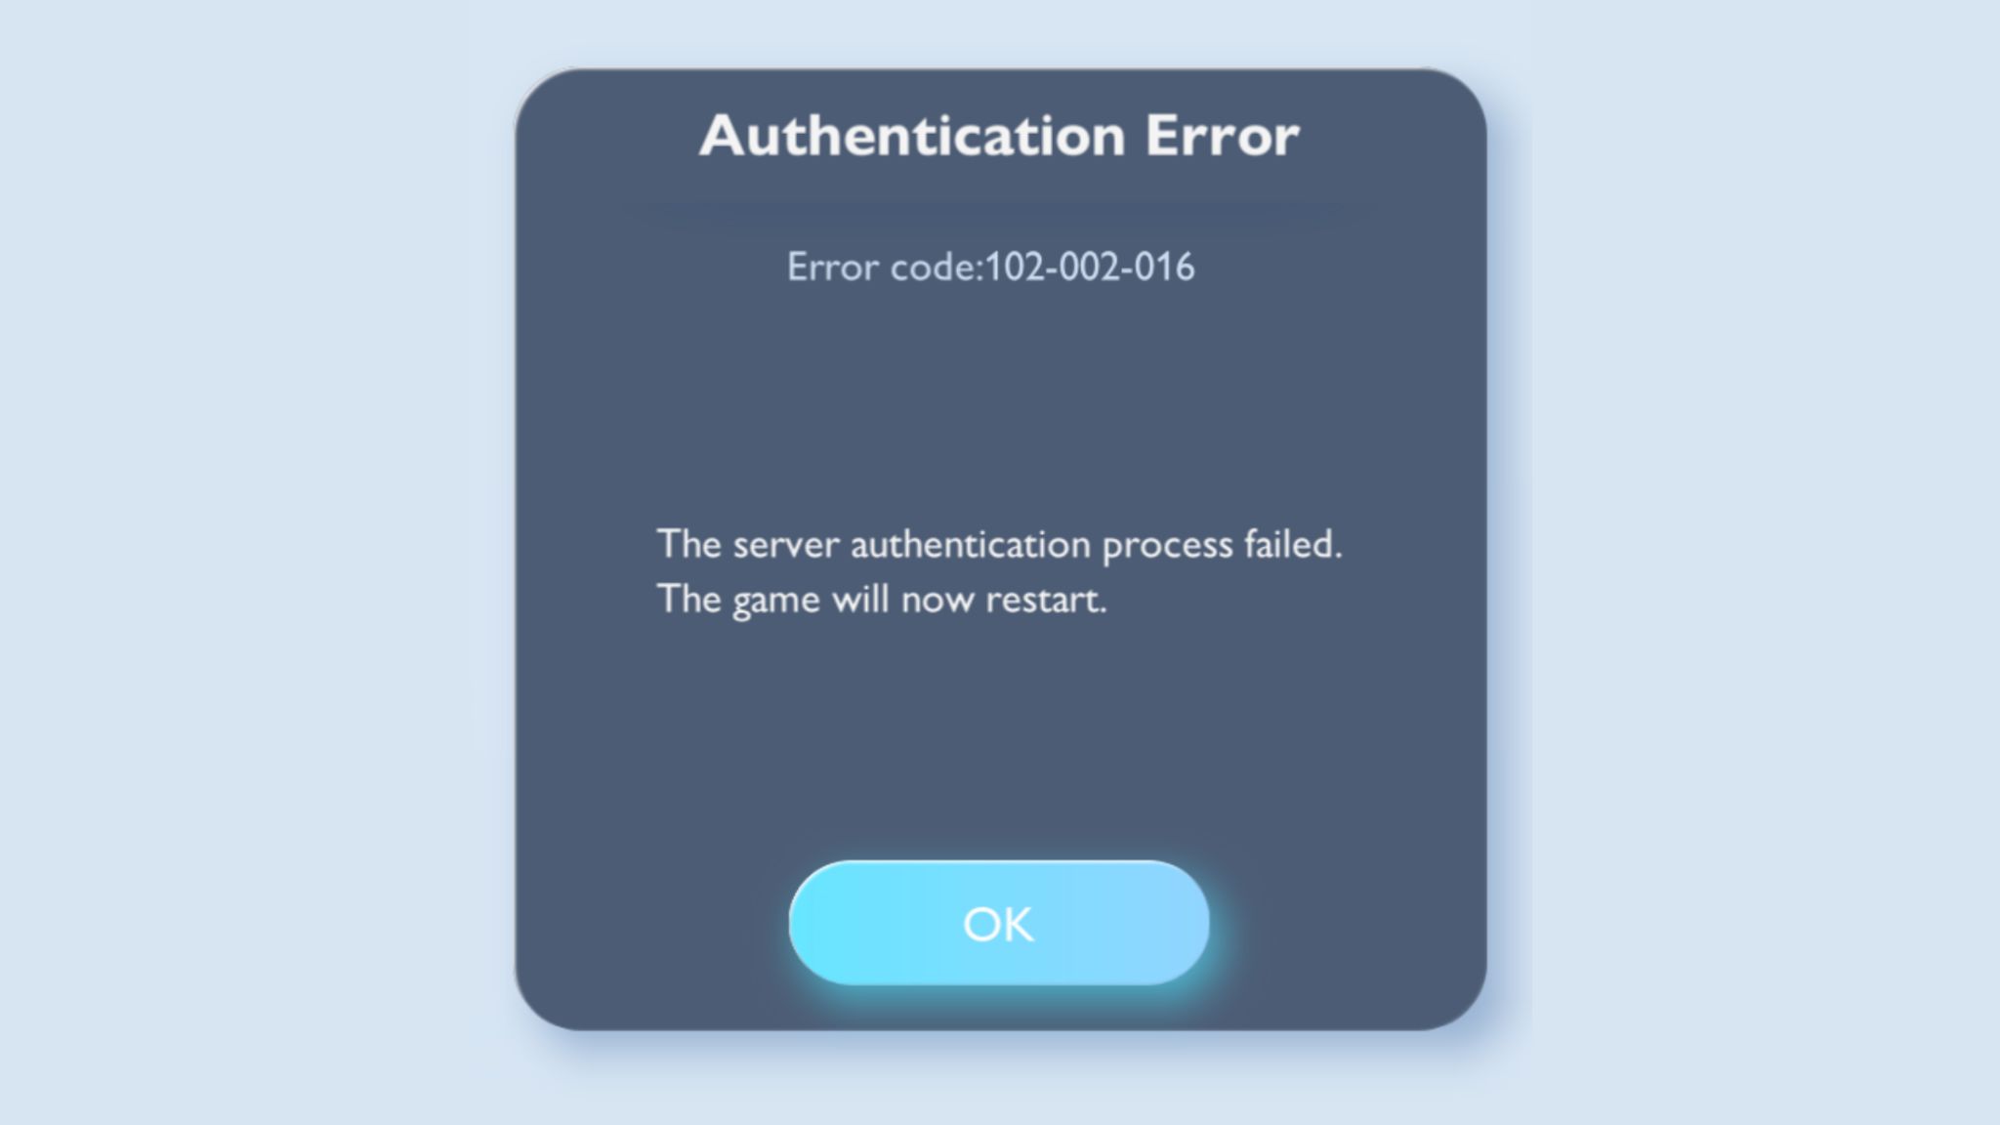The image size is (2000, 1125).
Task: Click the word 'server' in the message
Action: coord(785,545)
